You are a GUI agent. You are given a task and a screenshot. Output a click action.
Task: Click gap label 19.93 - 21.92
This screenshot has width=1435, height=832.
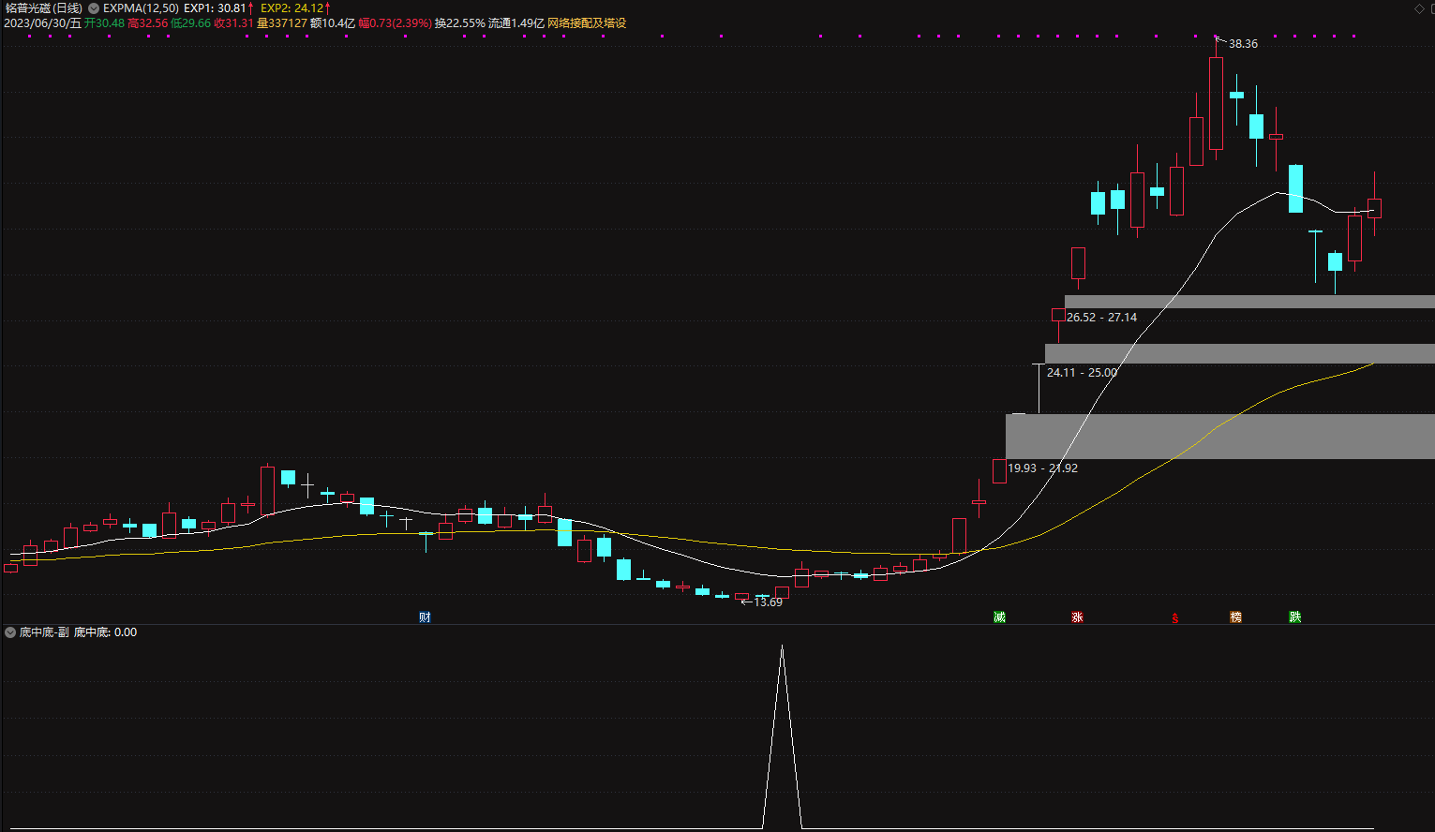tap(1042, 468)
